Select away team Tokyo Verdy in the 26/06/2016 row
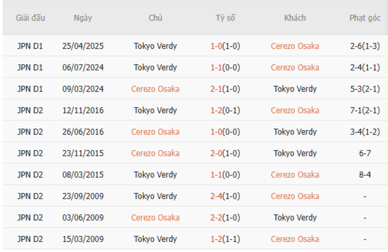Image resolution: width=388 pixels, height=252 pixels. tap(295, 132)
